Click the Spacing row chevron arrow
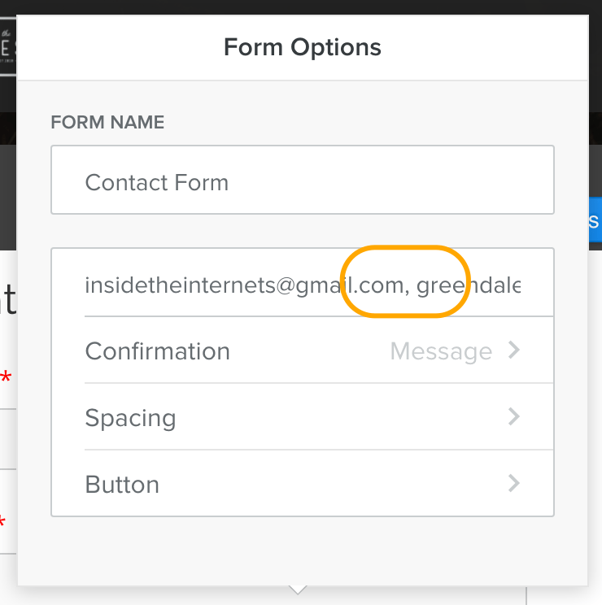 point(514,416)
